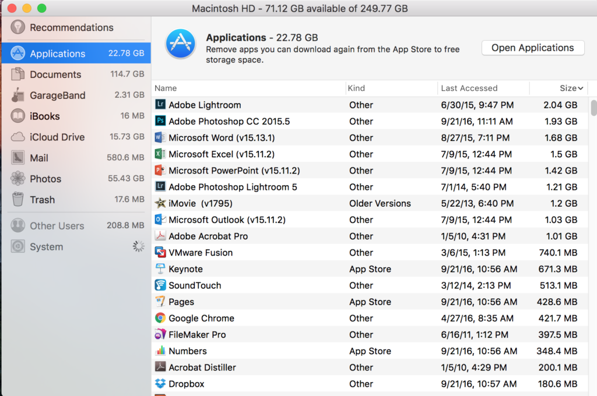This screenshot has width=597, height=396.
Task: Click the yellow minimize window button
Action: tap(27, 8)
